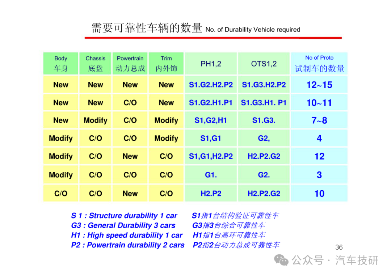Click the PH1,2 cell 'S1,G1'
This screenshot has width=391, height=276.
tap(211, 138)
